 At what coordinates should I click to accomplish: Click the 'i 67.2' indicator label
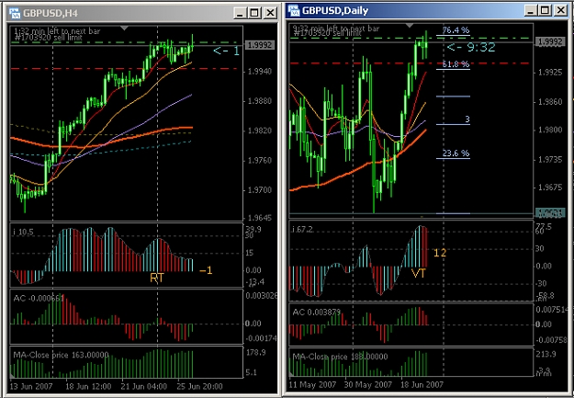coord(303,230)
